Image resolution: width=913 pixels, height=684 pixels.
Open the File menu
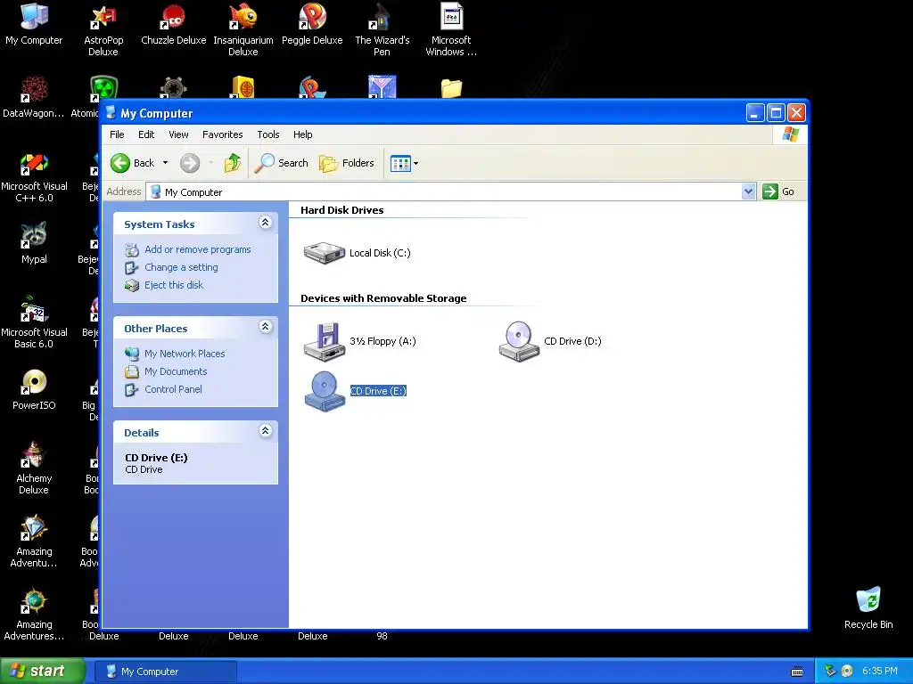point(117,134)
